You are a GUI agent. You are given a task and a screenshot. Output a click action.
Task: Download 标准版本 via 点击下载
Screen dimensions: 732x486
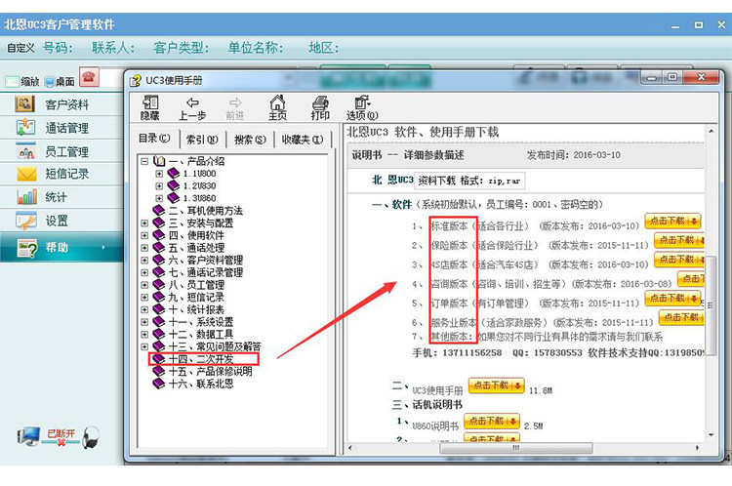[x=672, y=221]
